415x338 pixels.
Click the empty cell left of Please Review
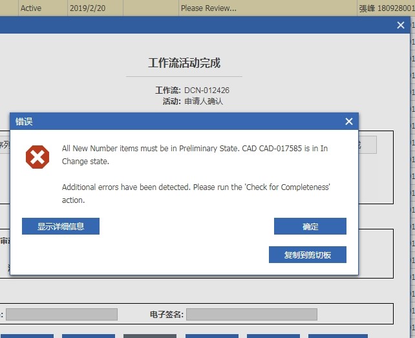click(x=151, y=8)
